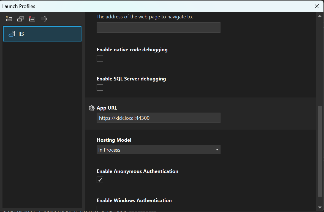Viewport: 324px width, 212px height.
Task: Enable Windows Authentication
Action: coord(100,209)
